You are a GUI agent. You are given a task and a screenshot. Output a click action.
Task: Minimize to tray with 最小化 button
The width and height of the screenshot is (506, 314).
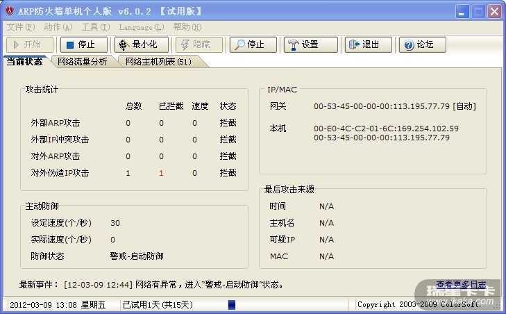click(x=142, y=44)
